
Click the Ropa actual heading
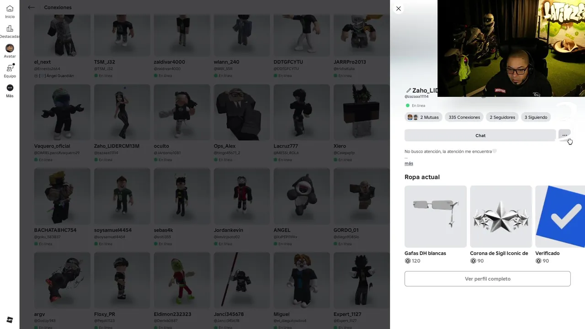click(422, 177)
